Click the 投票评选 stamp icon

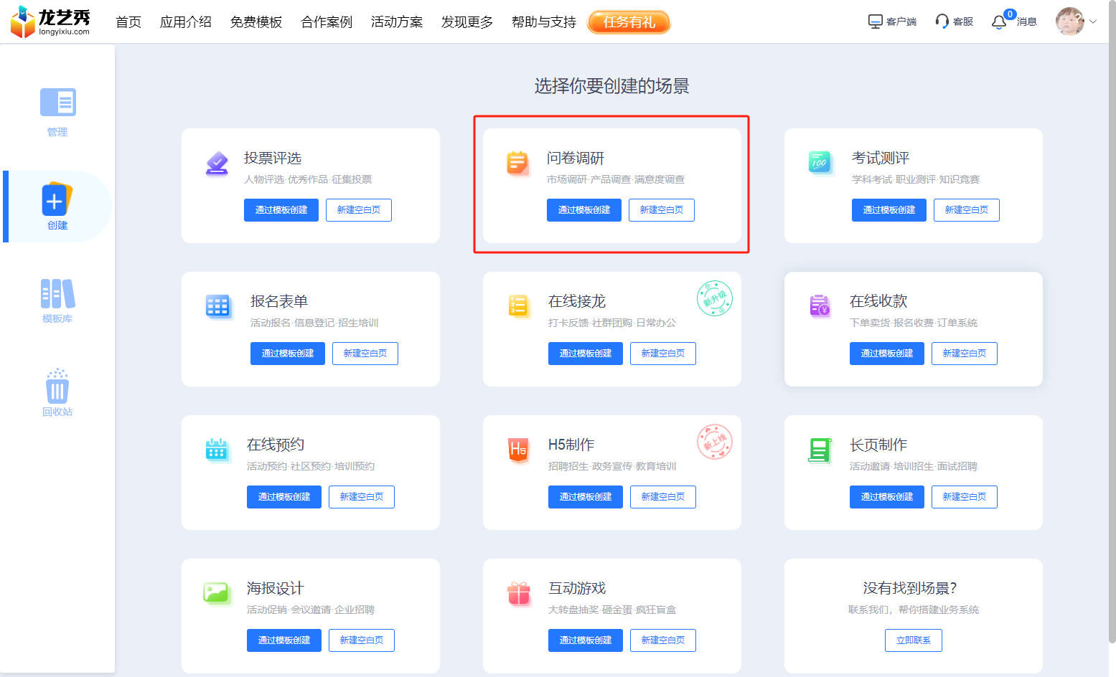point(217,164)
